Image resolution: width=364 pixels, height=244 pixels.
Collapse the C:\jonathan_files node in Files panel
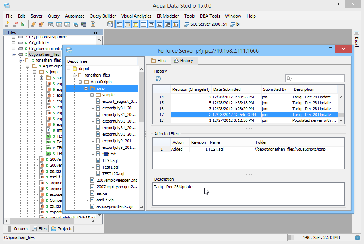click(14, 54)
